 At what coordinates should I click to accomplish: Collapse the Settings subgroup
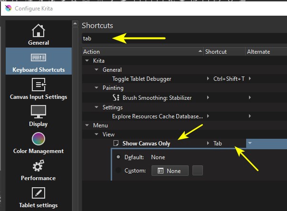coord(96,107)
